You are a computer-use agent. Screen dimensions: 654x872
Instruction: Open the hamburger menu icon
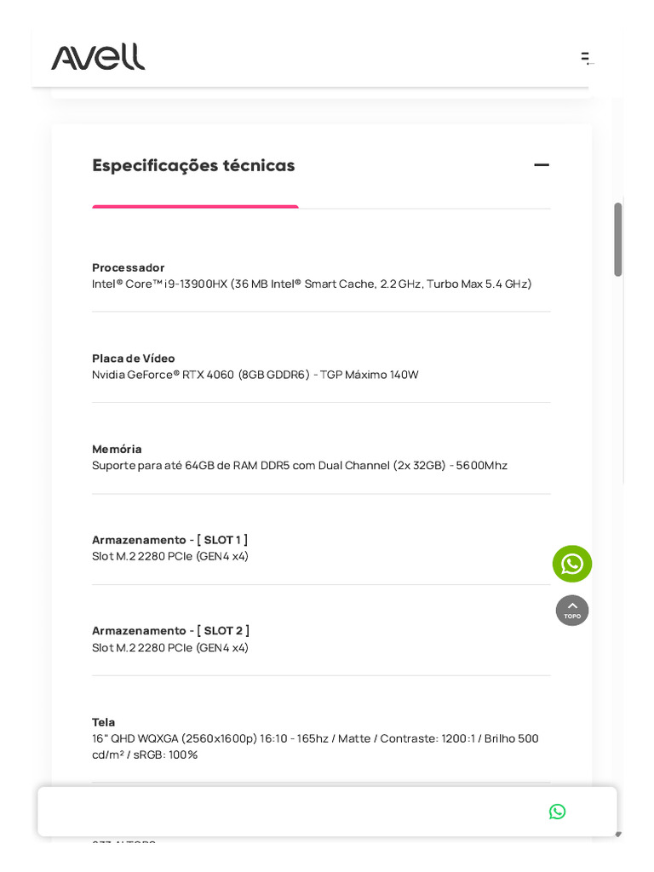[587, 58]
